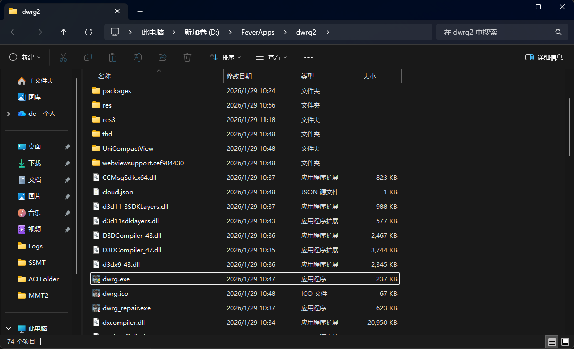The image size is (574, 349).
Task: Open the 排序 sort dropdown
Action: pyautogui.click(x=225, y=57)
